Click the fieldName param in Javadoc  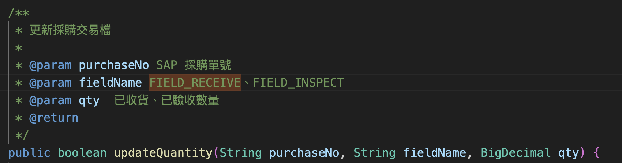[110, 83]
